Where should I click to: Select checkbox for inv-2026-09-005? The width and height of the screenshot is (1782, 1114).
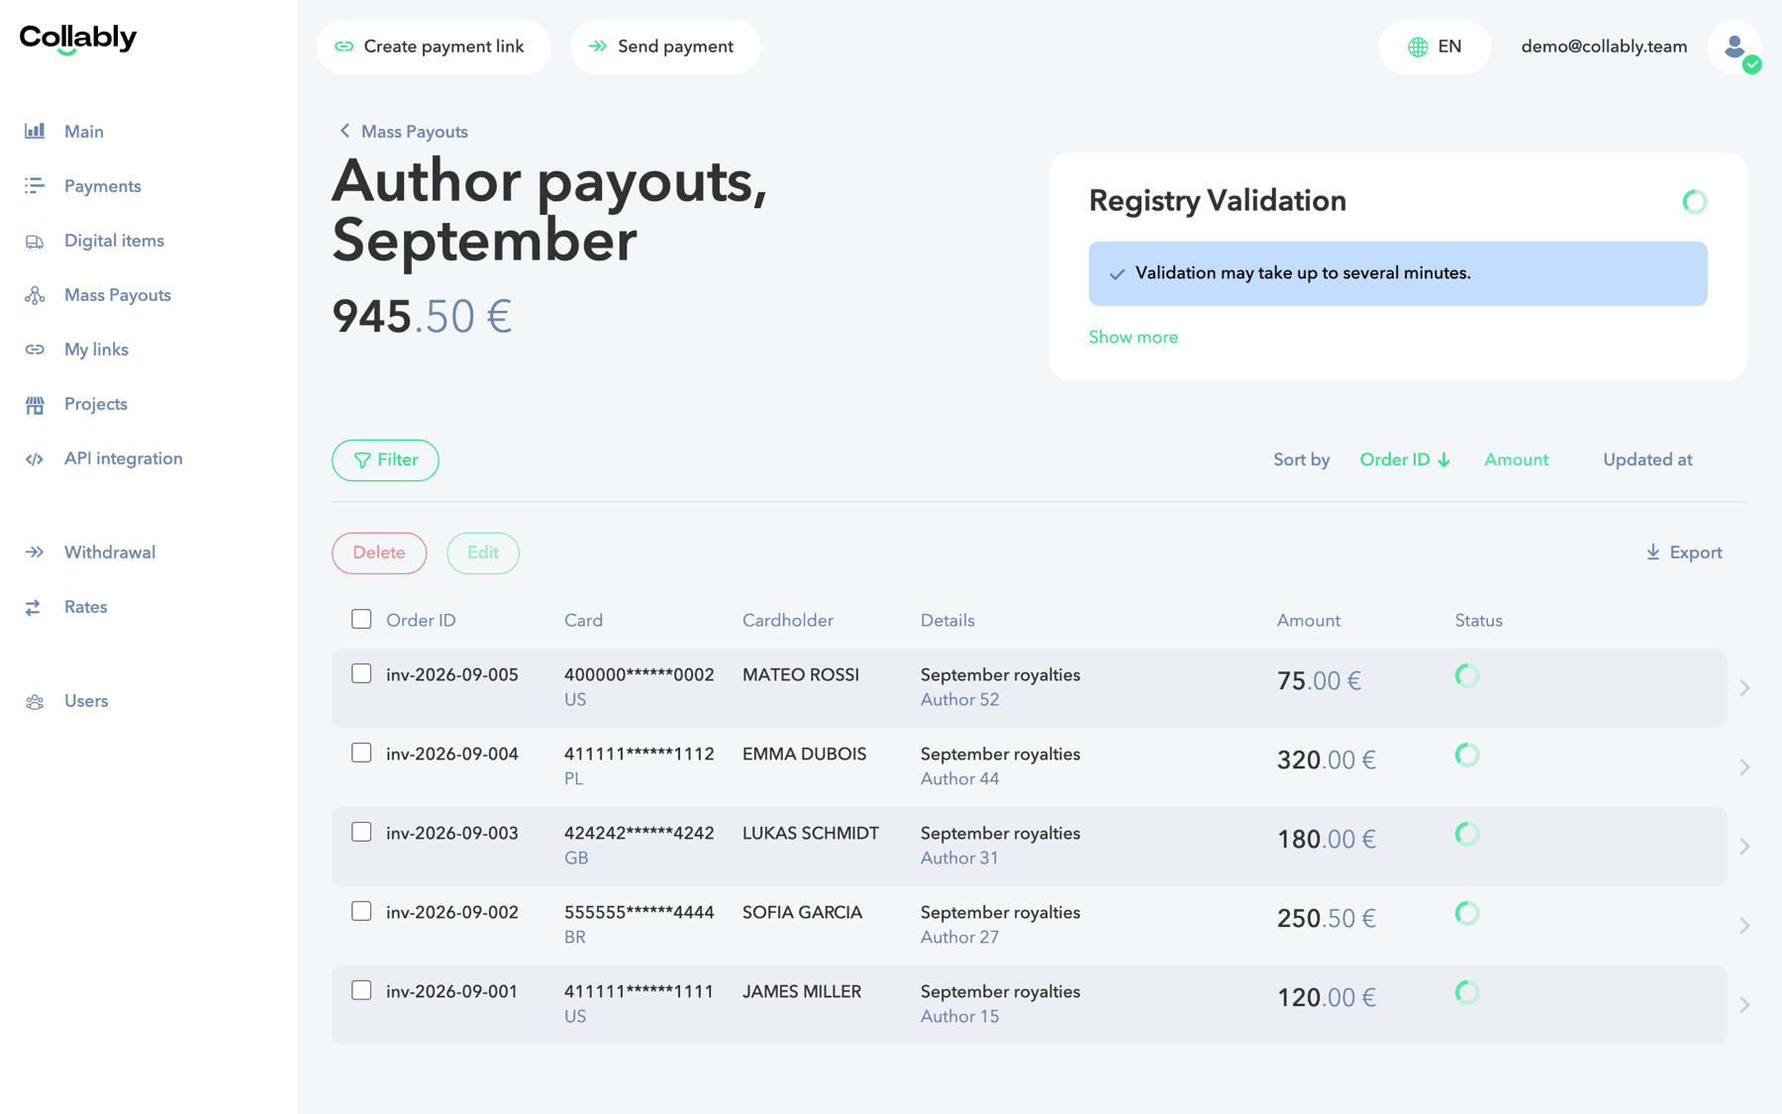[361, 673]
